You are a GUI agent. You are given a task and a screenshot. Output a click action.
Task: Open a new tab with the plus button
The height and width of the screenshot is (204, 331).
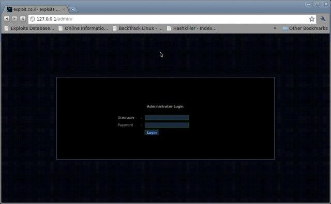[x=73, y=9]
